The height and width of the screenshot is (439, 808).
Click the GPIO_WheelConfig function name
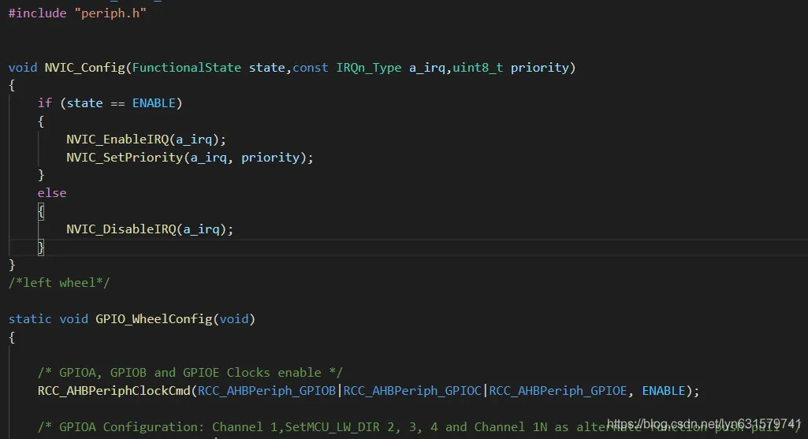click(154, 319)
